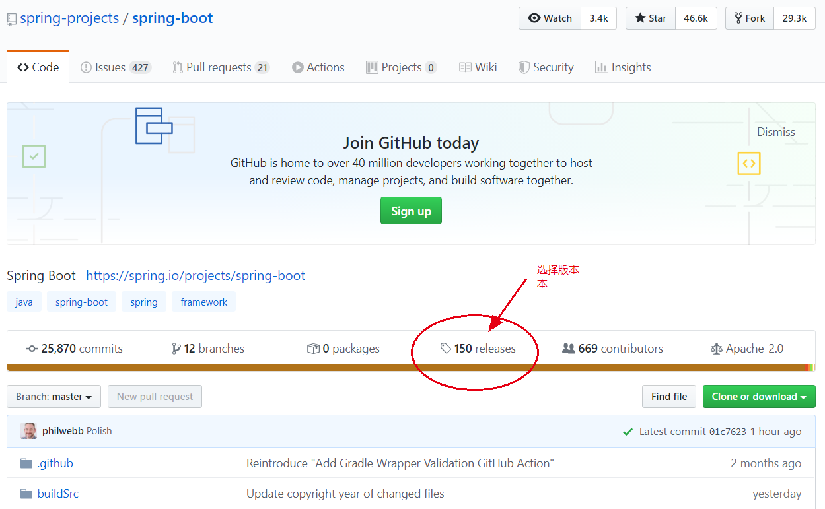Image resolution: width=825 pixels, height=509 pixels.
Task: Select the java topic tag
Action: tap(24, 302)
